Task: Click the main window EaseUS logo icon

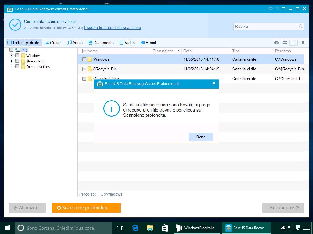Action: pos(10,9)
